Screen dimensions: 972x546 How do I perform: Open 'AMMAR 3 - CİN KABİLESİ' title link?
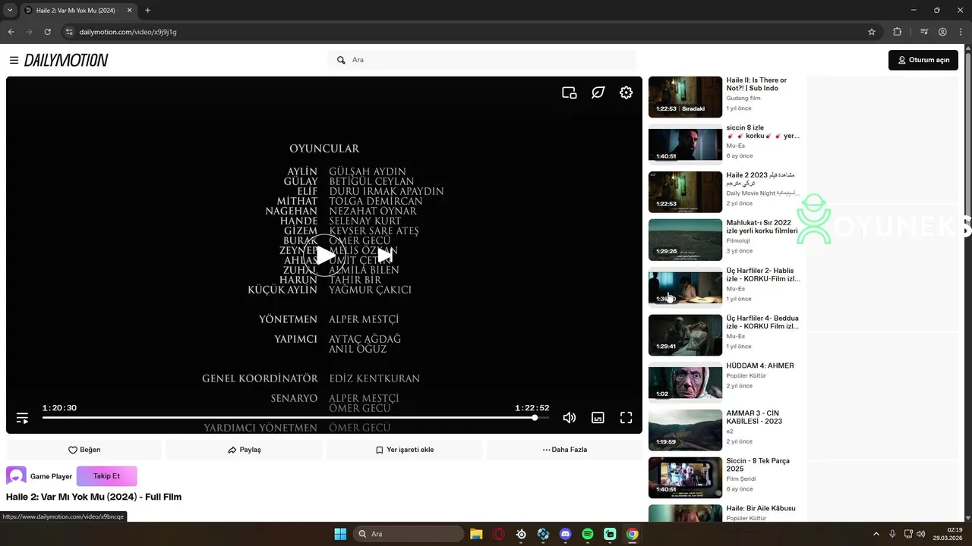754,417
